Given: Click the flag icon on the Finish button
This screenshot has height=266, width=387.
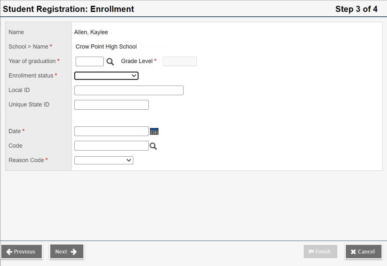Looking at the screenshot, I should tap(312, 252).
